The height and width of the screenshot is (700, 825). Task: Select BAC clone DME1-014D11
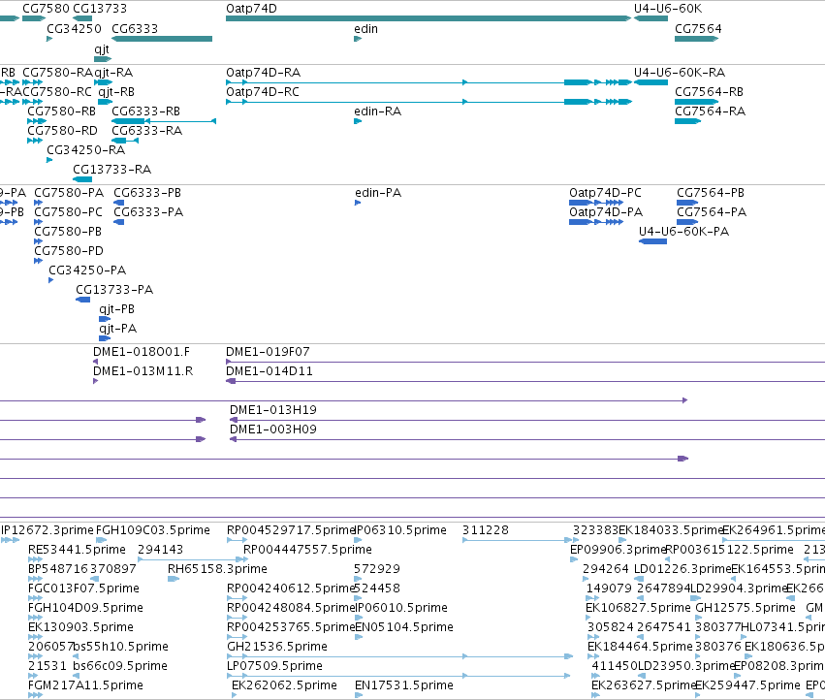coord(525,381)
